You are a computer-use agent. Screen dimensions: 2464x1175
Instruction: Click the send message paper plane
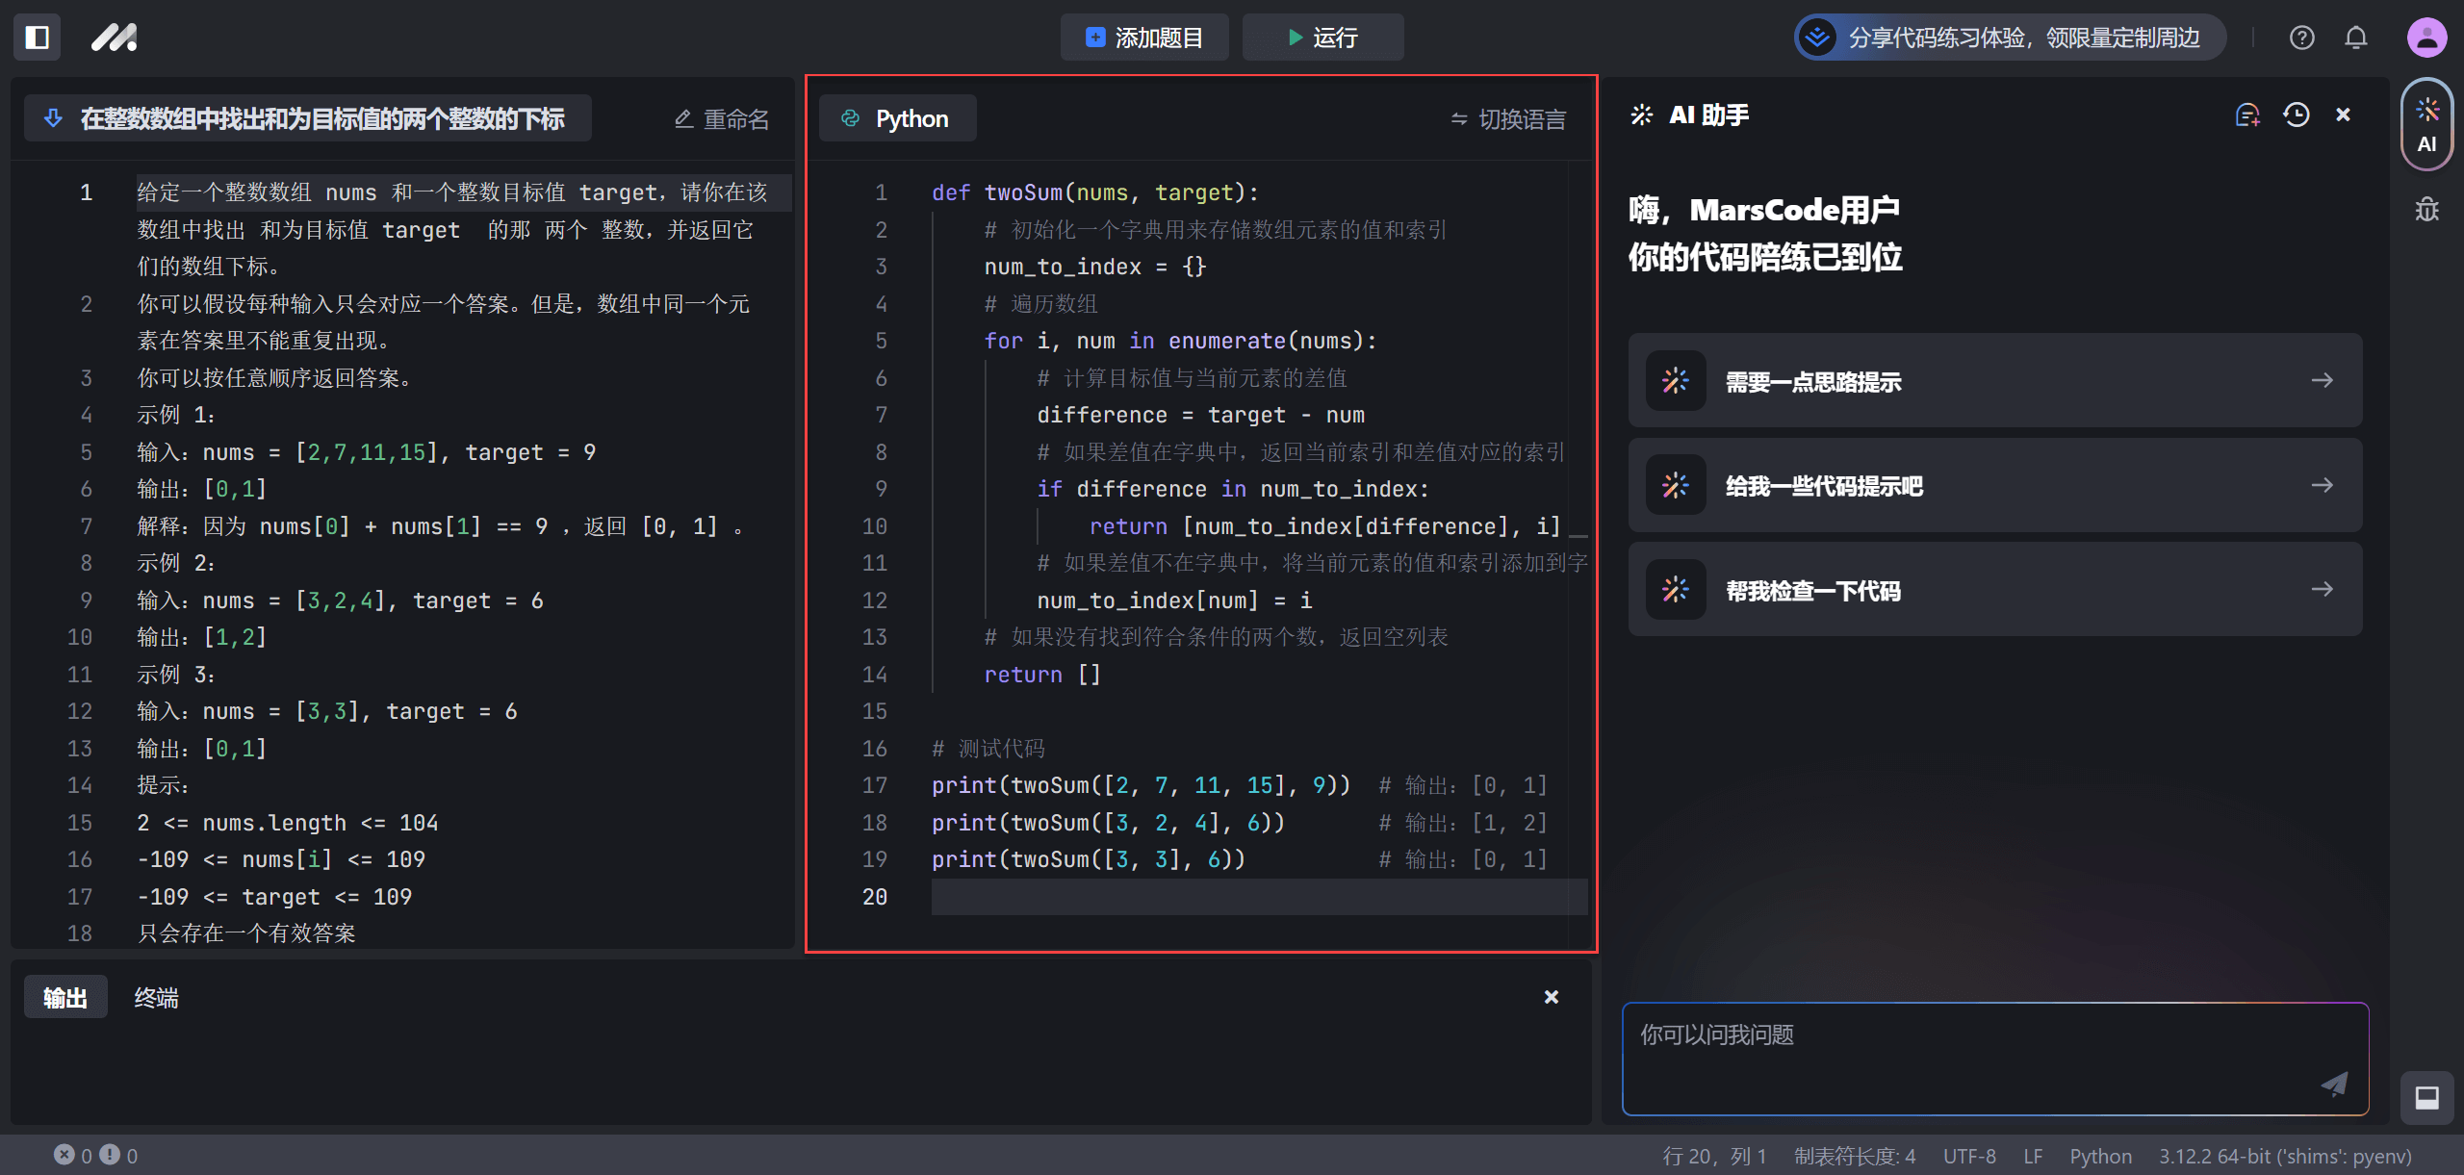2334,1084
